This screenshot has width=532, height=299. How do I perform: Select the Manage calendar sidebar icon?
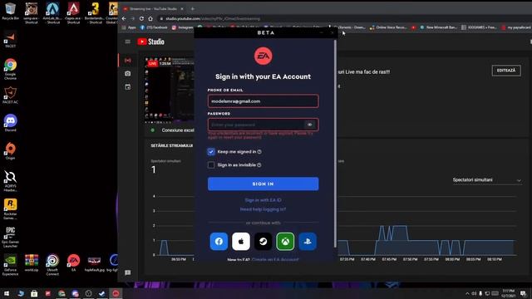point(127,87)
